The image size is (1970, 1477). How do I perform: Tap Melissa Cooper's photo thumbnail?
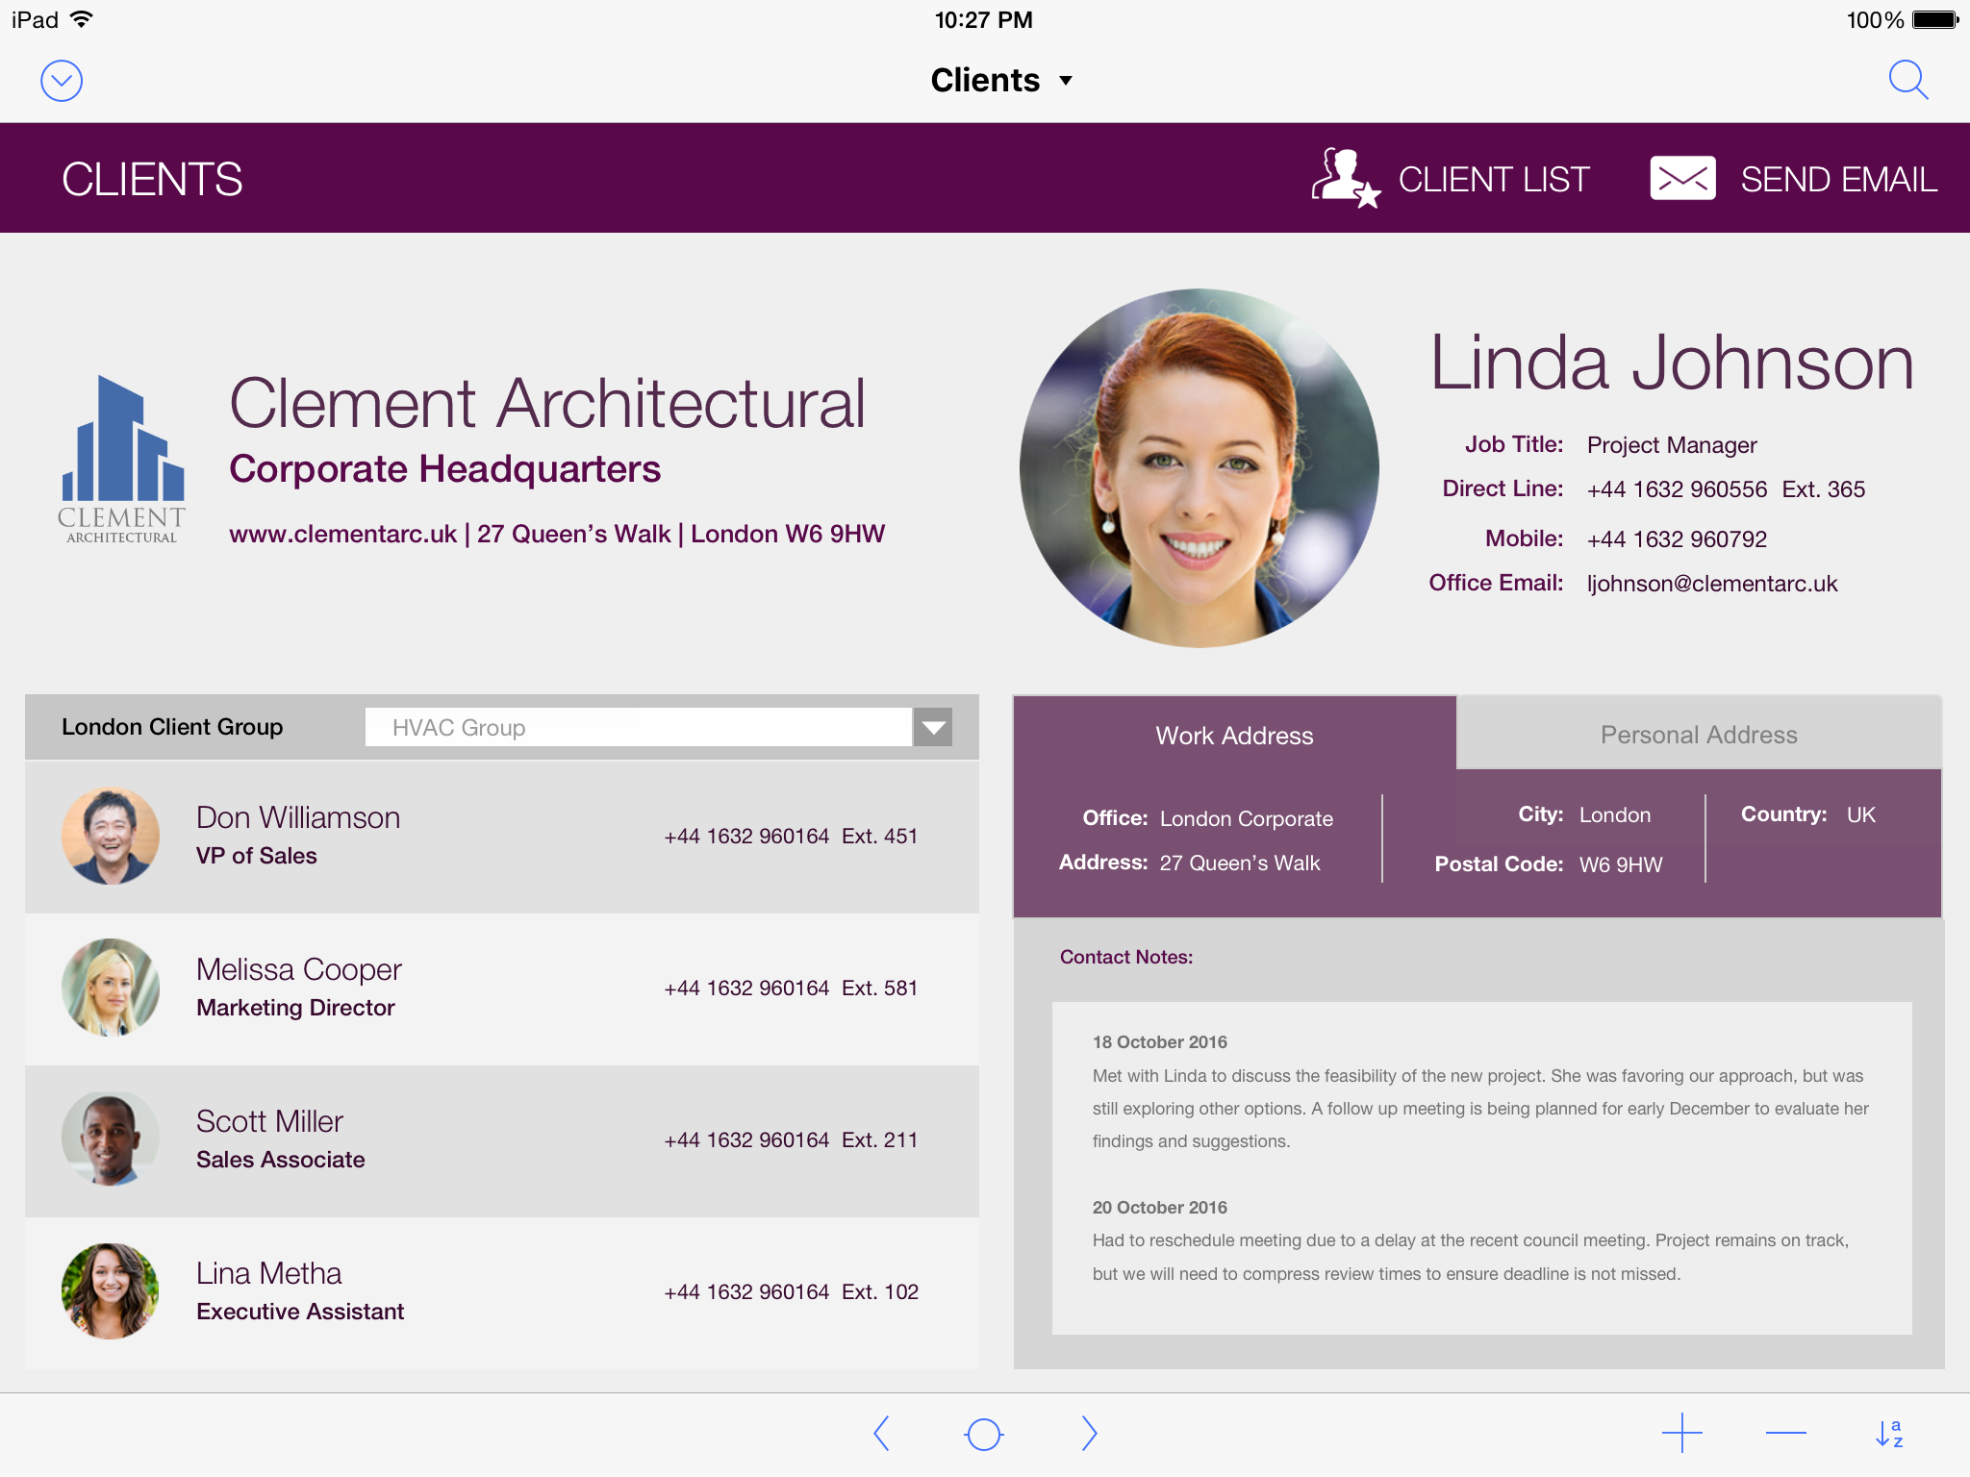111,988
